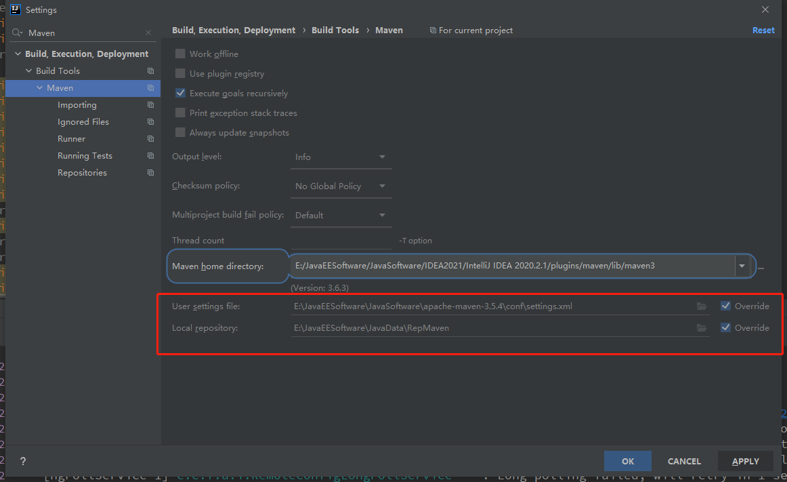The image size is (787, 482).
Task: Close the Settings dialog
Action: tap(765, 9)
